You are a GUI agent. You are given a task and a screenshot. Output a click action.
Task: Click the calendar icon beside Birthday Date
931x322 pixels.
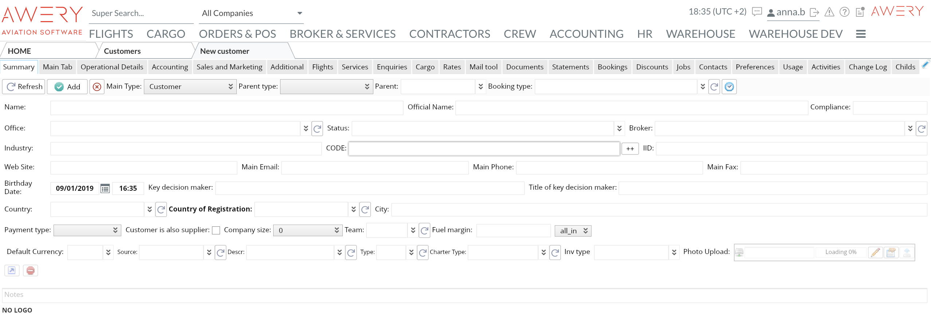click(105, 188)
